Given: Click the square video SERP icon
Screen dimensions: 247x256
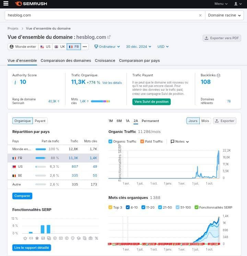Looking at the screenshot, I should 61,238.
